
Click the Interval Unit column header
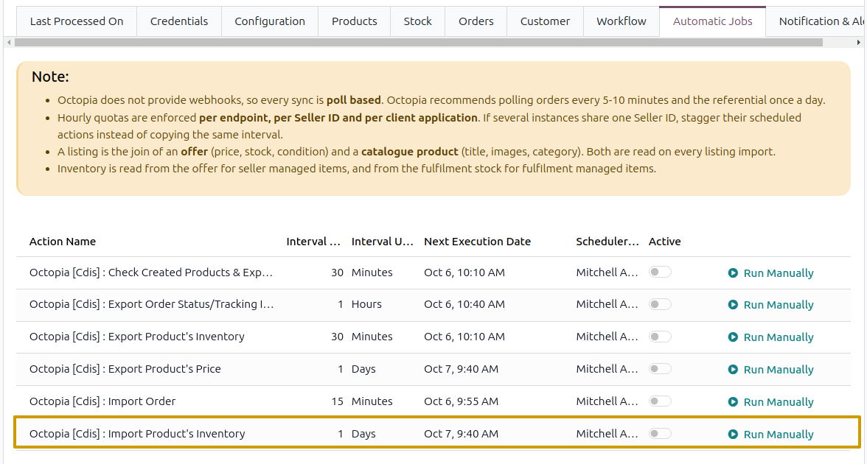point(382,242)
